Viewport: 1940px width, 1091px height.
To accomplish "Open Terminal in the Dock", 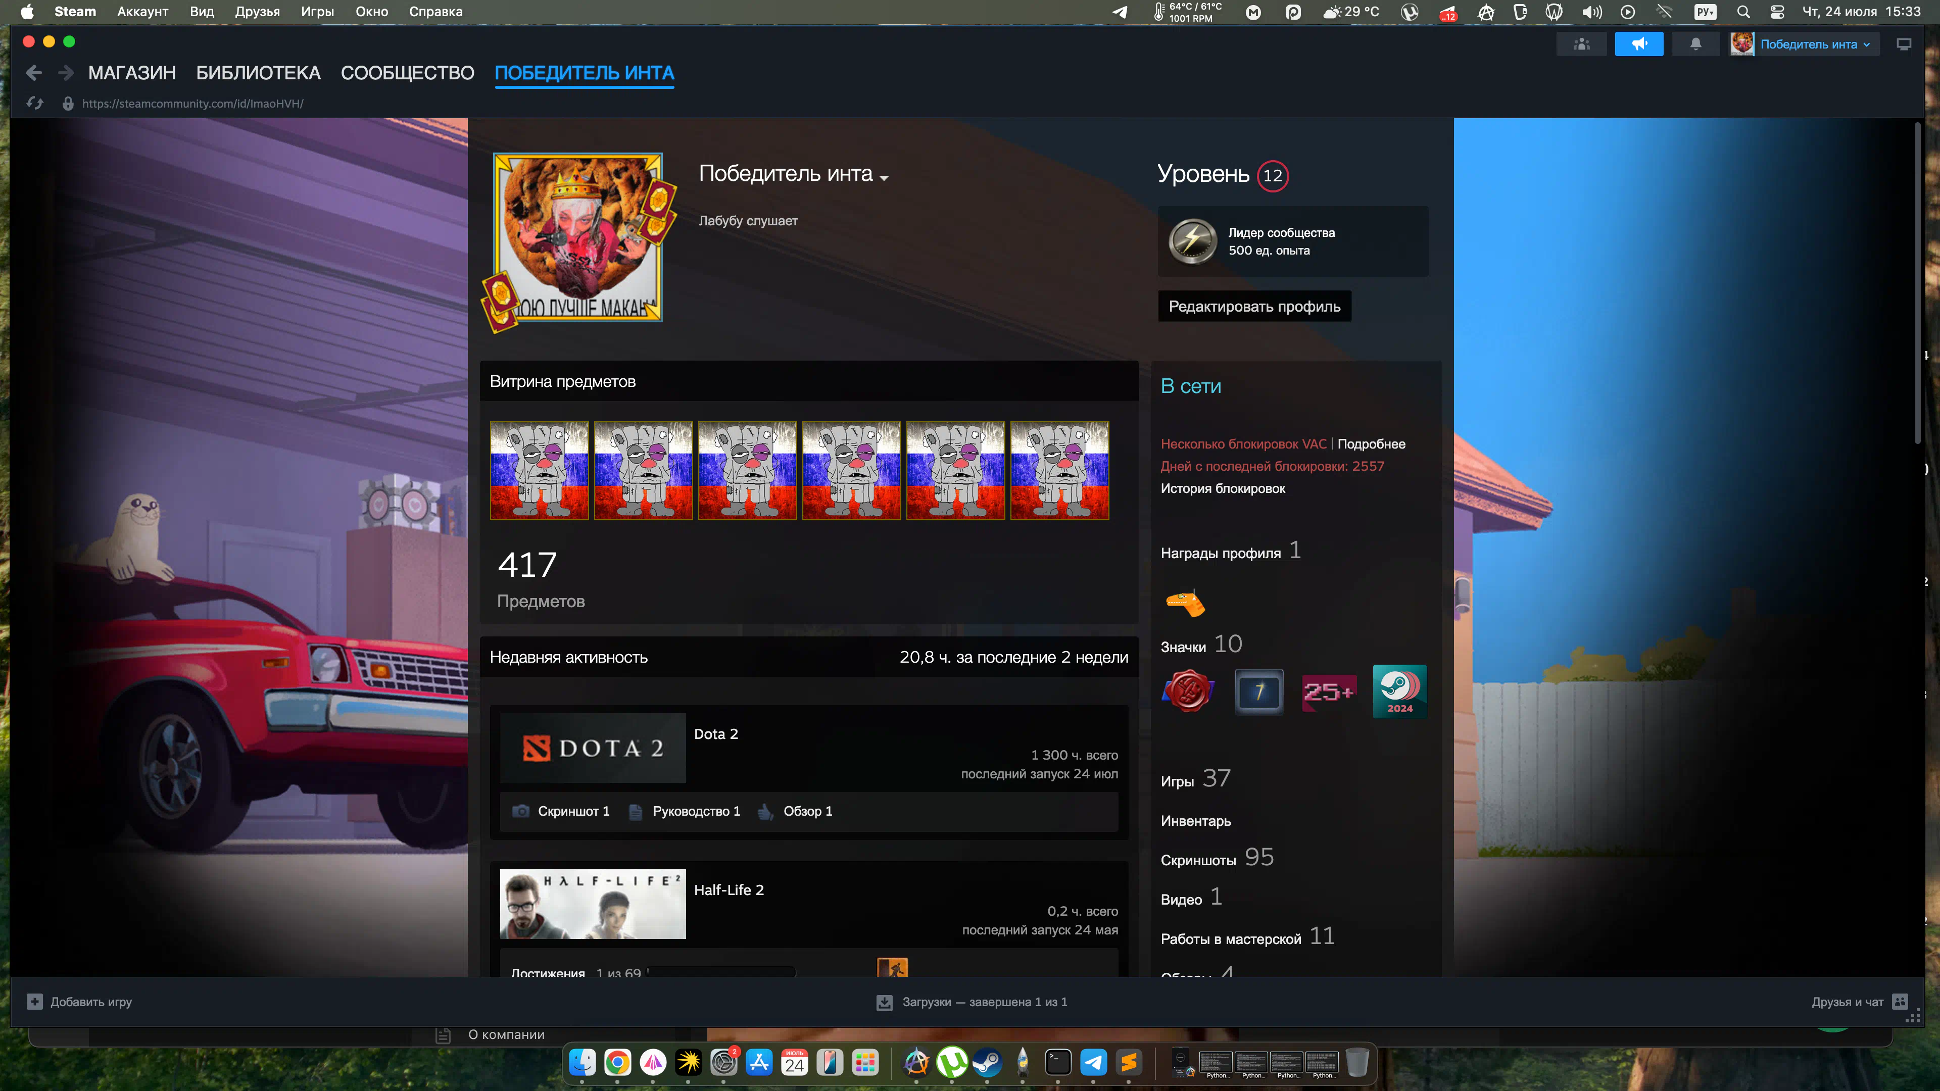I will pos(1057,1062).
